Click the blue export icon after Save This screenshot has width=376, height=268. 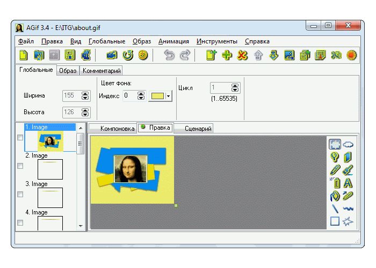(x=85, y=55)
